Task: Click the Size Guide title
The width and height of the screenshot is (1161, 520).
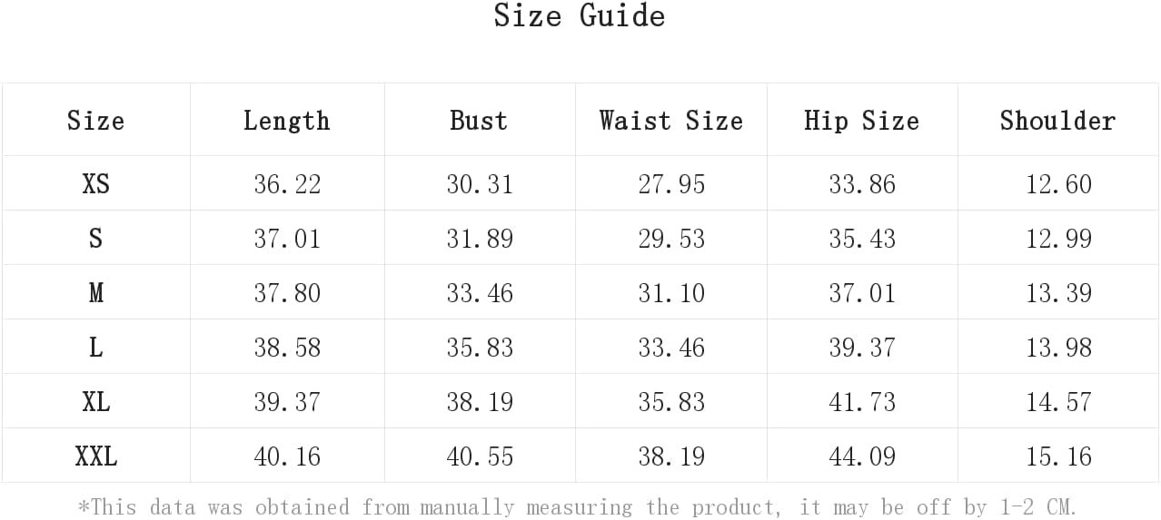Action: pyautogui.click(x=580, y=16)
